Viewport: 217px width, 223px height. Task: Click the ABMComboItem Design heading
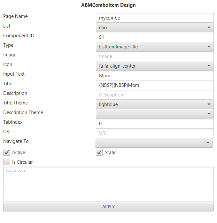108,5
